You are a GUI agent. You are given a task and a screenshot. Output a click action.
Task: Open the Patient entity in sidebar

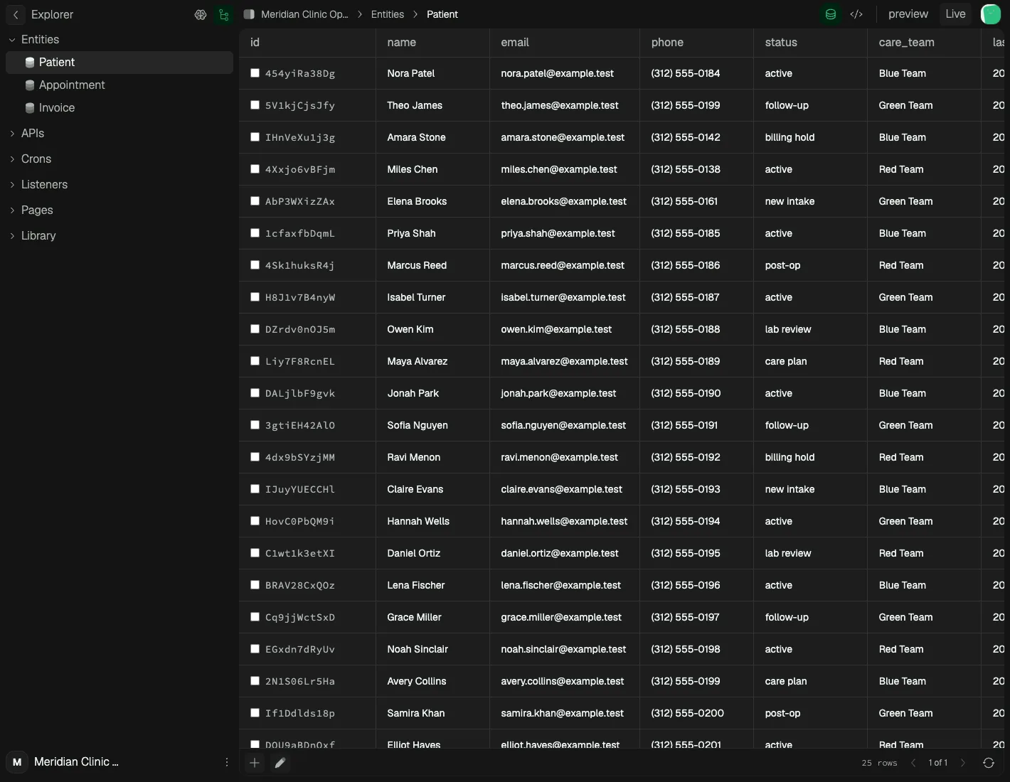[x=119, y=63]
